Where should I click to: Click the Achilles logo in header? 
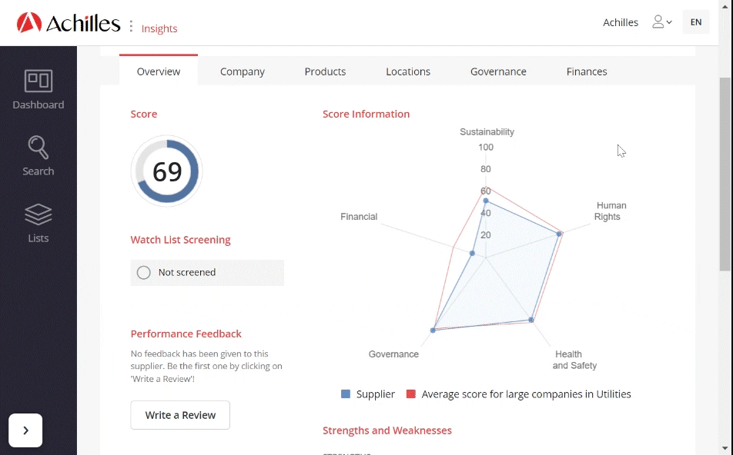[x=69, y=23]
